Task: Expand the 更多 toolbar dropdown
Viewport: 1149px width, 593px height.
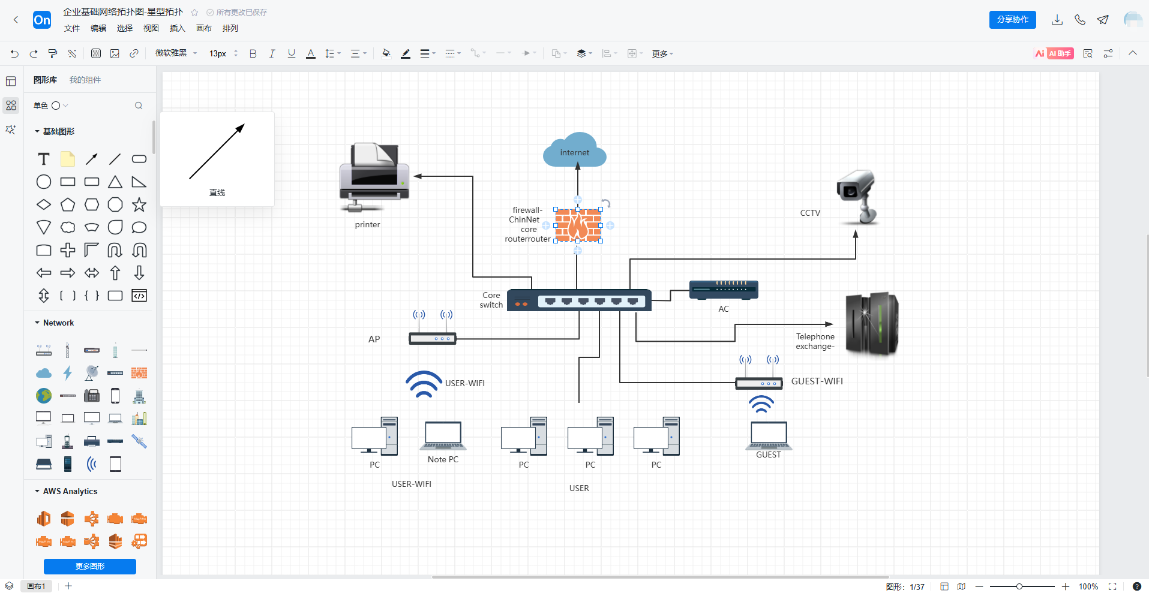Action: pos(662,53)
